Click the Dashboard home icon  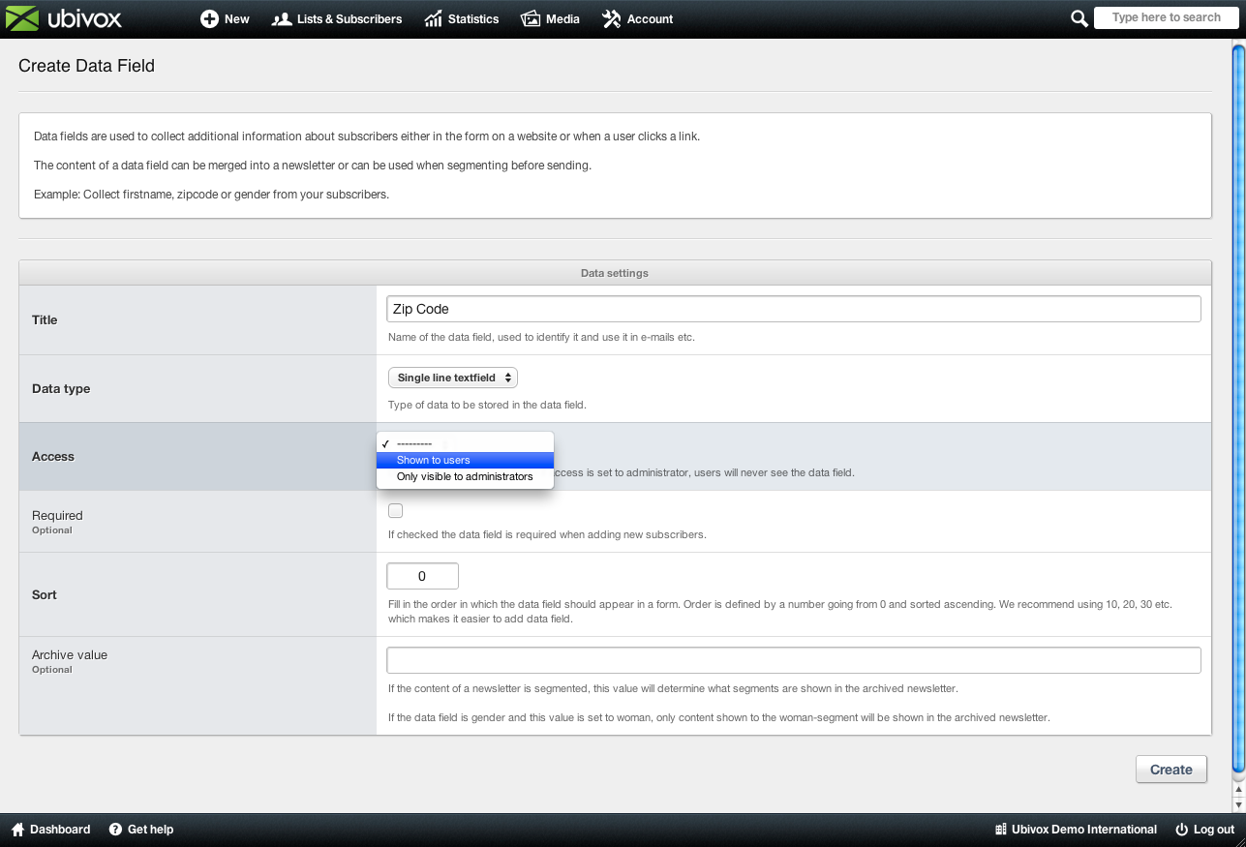coord(17,830)
